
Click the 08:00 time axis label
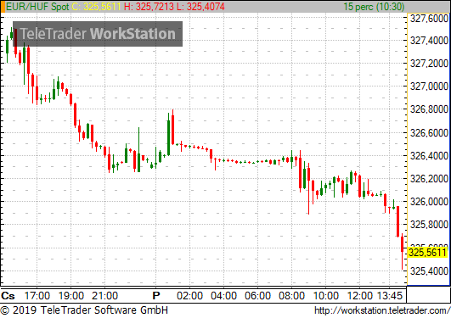click(291, 296)
